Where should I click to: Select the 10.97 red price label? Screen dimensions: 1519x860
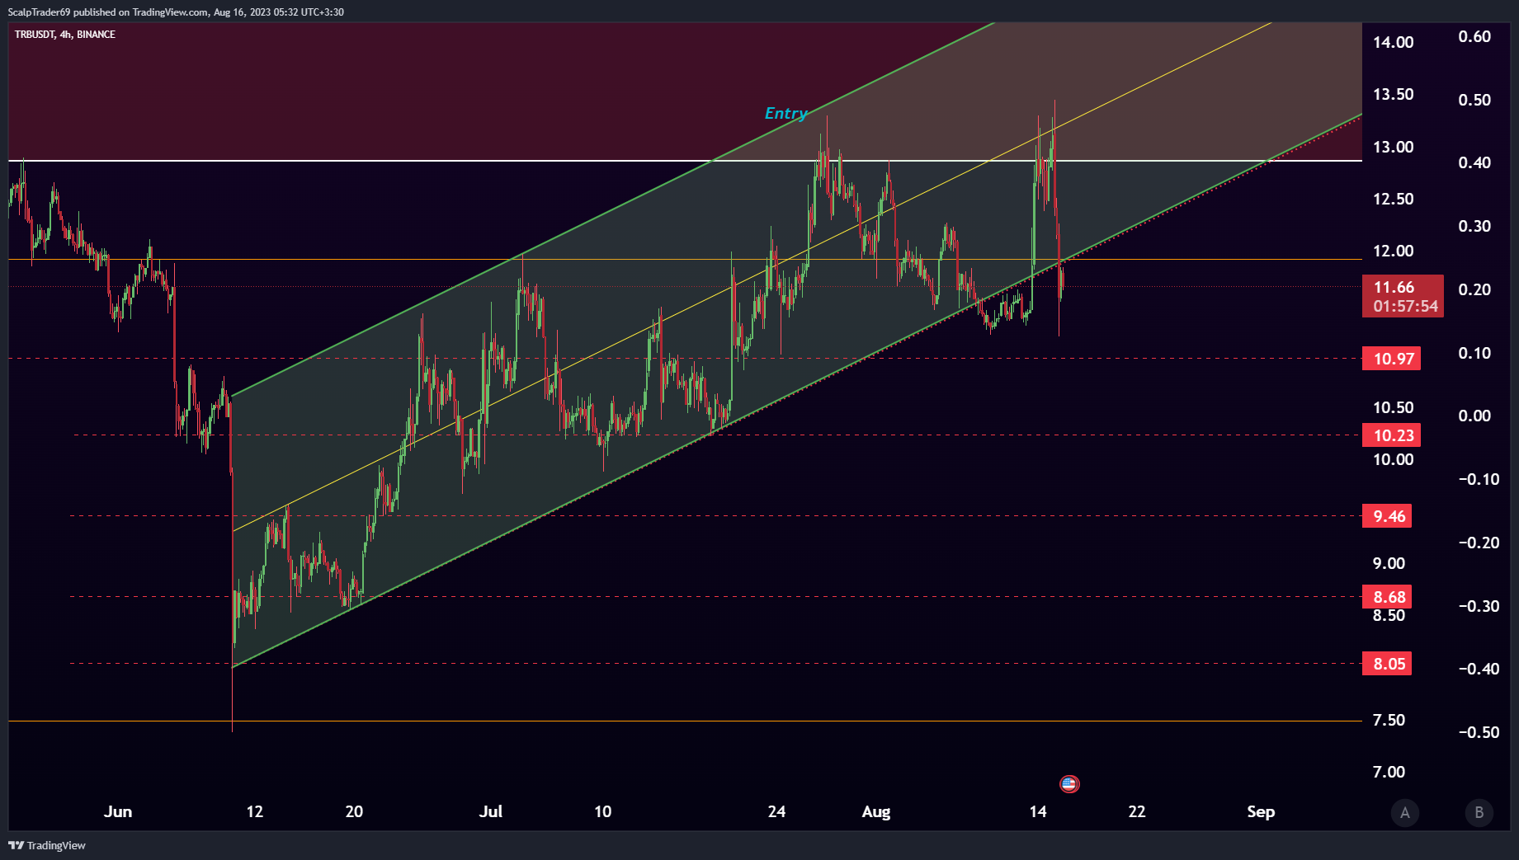coord(1391,359)
